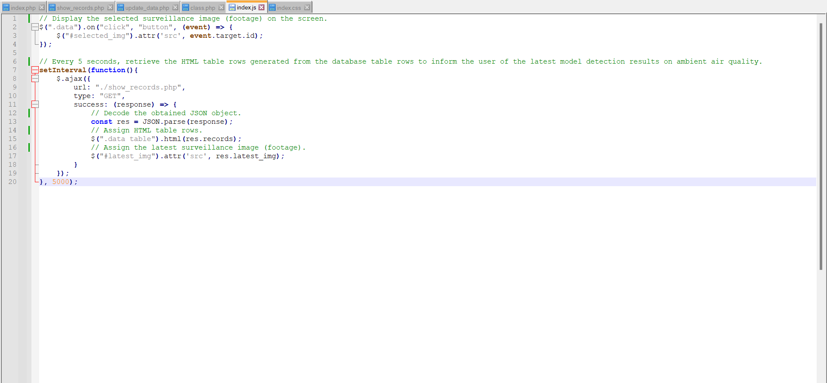Close the index.php tab
The height and width of the screenshot is (383, 827).
(x=42, y=8)
